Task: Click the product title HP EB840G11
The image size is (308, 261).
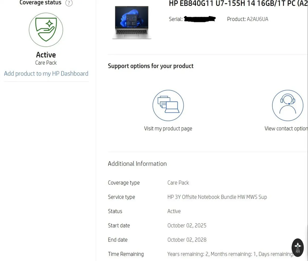Action: [238, 4]
